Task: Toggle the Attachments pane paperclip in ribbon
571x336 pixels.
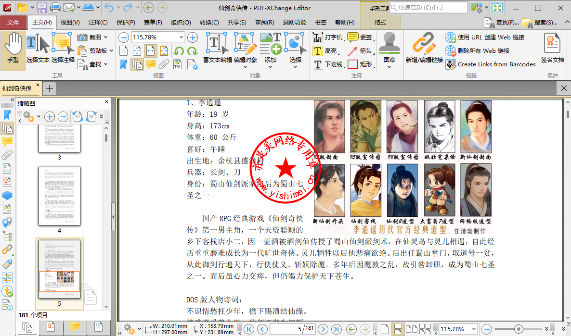Action: 164,64
